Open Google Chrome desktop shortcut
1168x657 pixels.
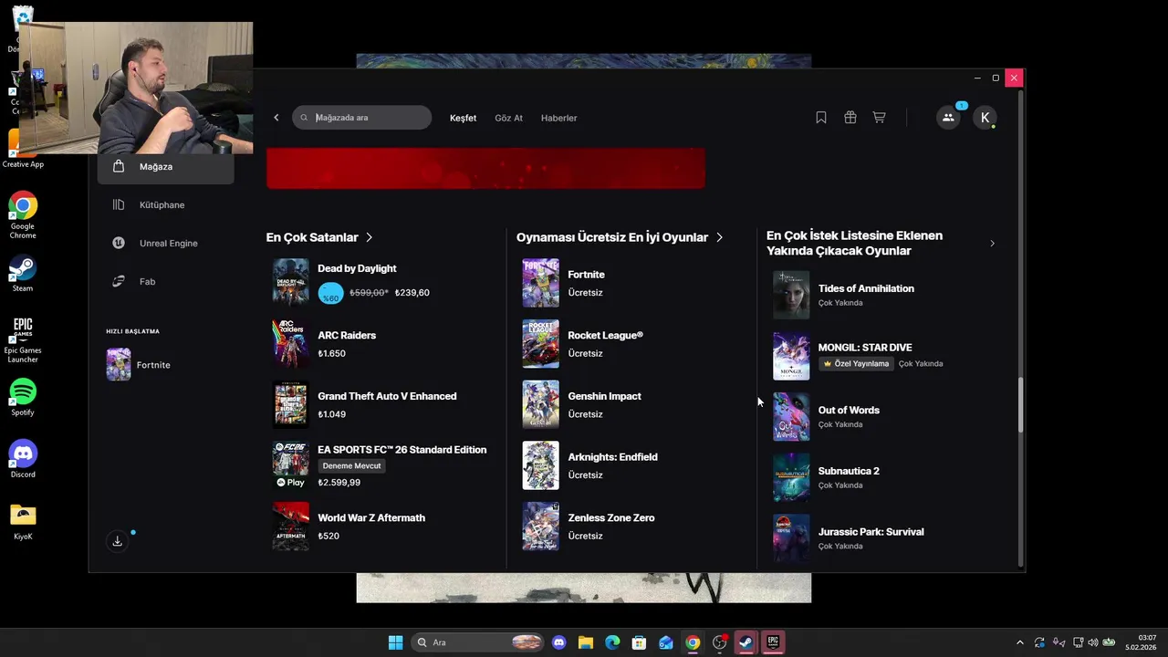pos(23,215)
